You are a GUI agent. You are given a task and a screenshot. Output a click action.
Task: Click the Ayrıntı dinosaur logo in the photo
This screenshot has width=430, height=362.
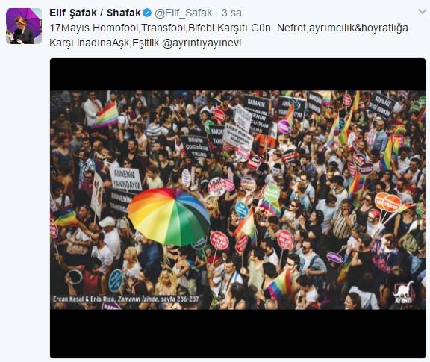pyautogui.click(x=404, y=293)
